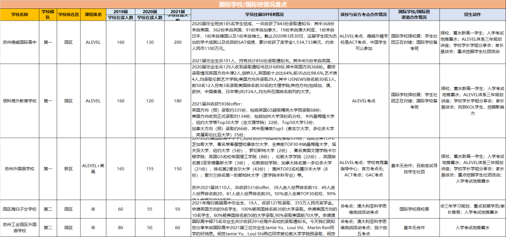This screenshot has height=237, width=506.
Task: Click 2021 value 150 for 苏州外国语学校
Action: 178,168
